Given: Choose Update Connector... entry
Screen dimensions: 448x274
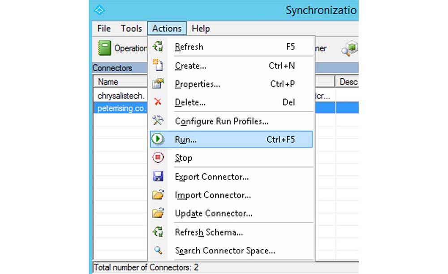Looking at the screenshot, I should (231, 213).
